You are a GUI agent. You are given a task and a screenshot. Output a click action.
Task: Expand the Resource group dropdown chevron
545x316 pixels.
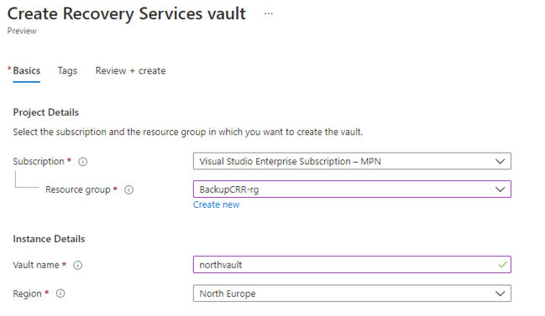500,189
